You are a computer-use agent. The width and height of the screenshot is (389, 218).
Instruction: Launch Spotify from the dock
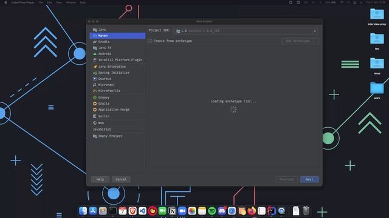(212, 211)
